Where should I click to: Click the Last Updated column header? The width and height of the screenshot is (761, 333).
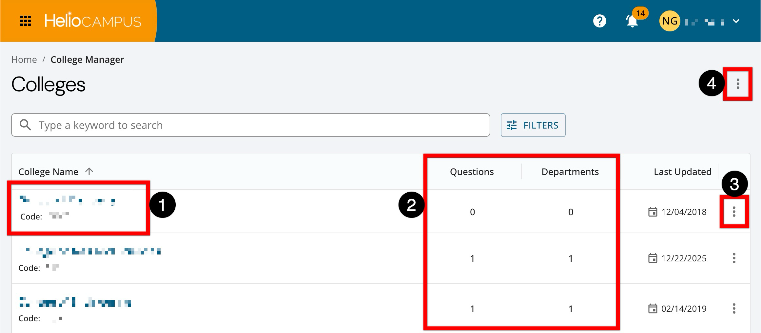[682, 172]
